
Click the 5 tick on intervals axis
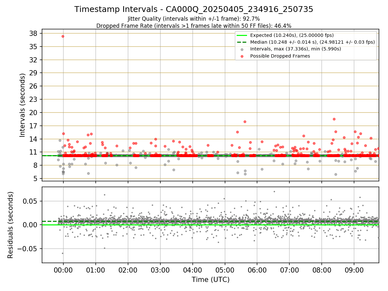coord(36,178)
